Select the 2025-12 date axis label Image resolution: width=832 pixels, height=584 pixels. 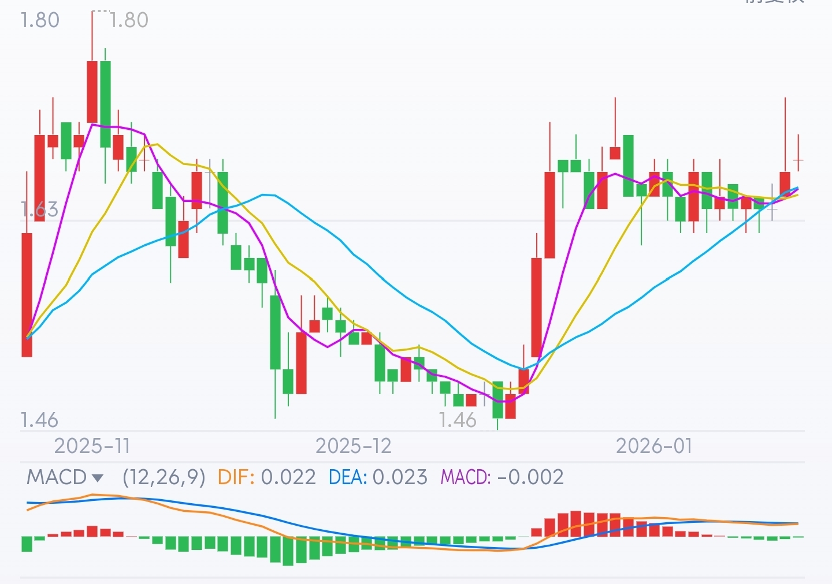tap(354, 446)
